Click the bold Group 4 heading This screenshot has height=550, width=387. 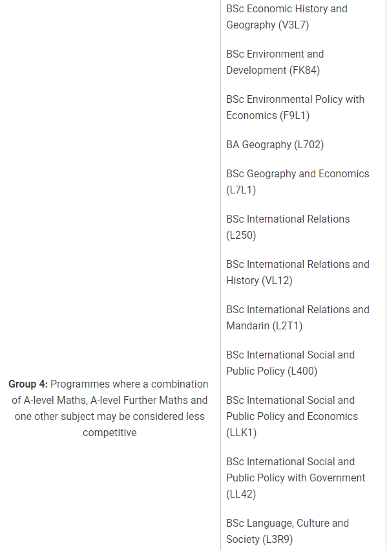(28, 384)
